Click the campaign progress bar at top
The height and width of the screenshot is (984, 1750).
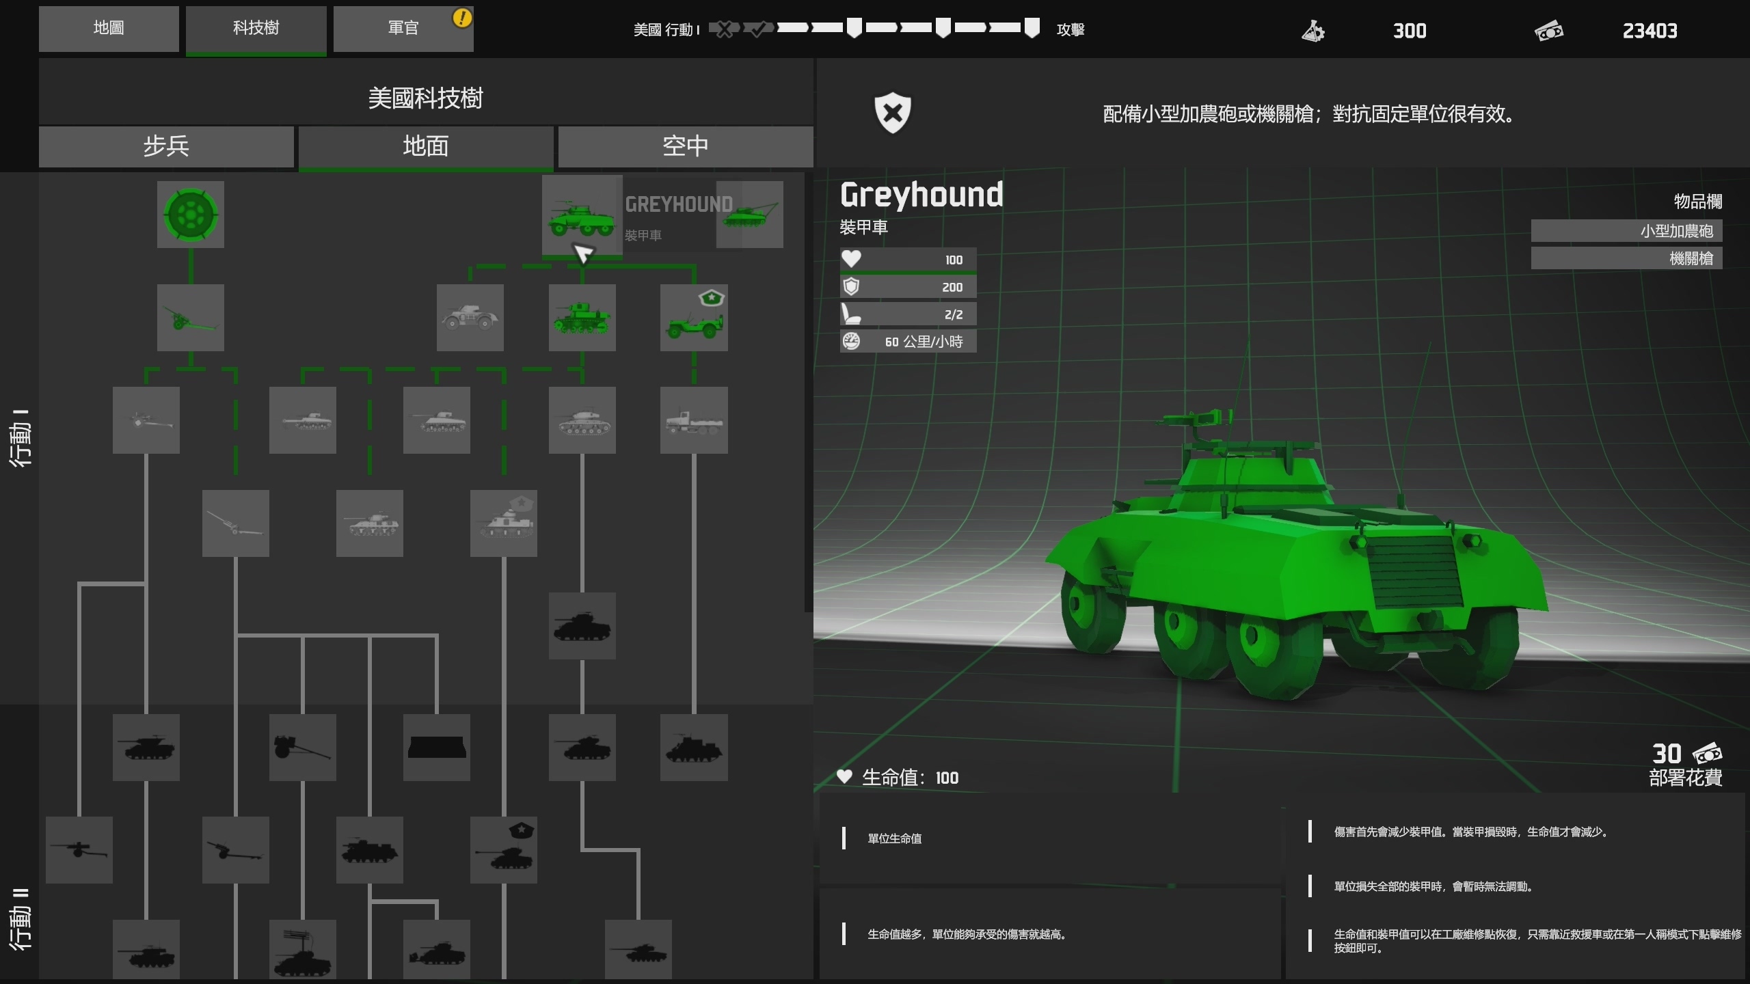coord(874,29)
